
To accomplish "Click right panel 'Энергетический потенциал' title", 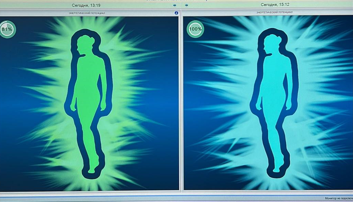I will [274, 13].
